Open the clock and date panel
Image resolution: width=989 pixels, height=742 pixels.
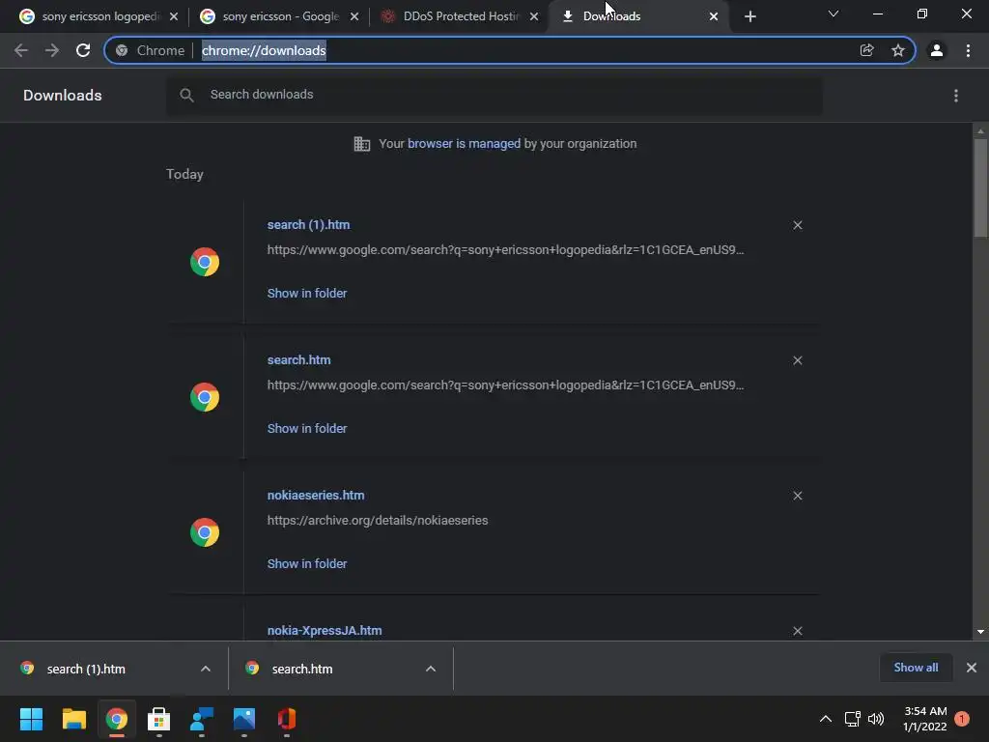click(x=924, y=719)
